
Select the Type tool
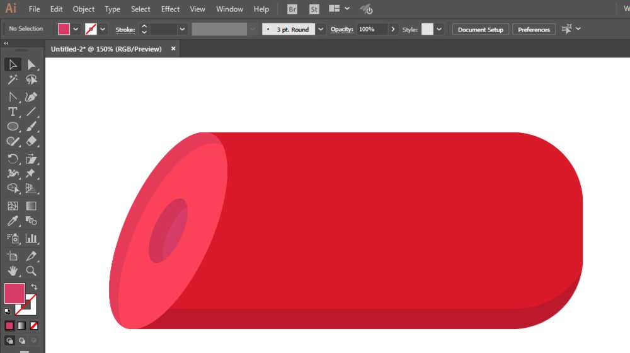[13, 112]
